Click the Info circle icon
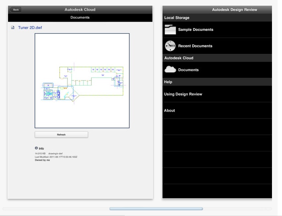The height and width of the screenshot is (216, 282). [x=36, y=148]
